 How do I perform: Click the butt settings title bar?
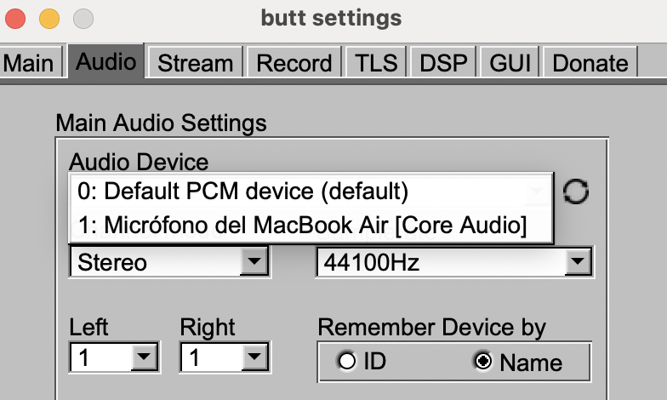[333, 17]
